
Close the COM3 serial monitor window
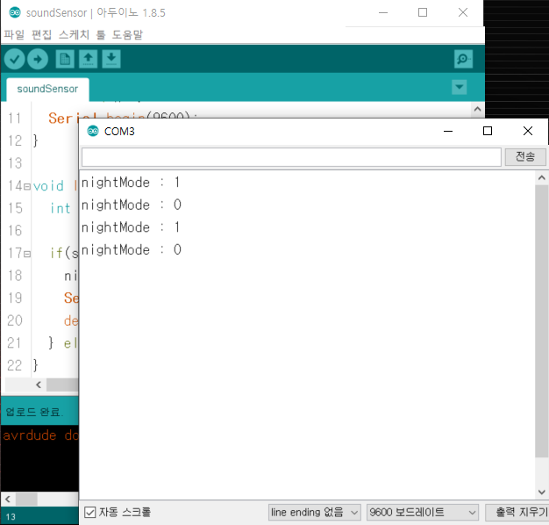pos(528,131)
